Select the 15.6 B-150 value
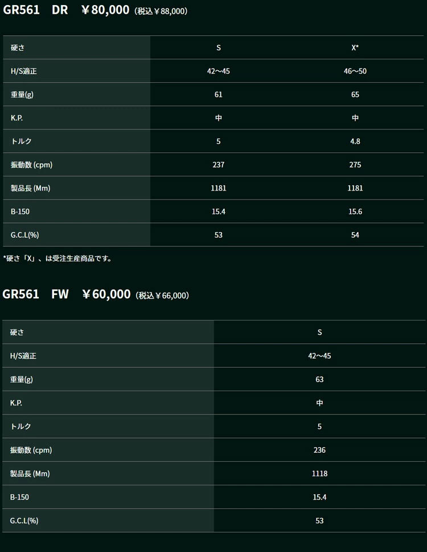 coord(355,212)
